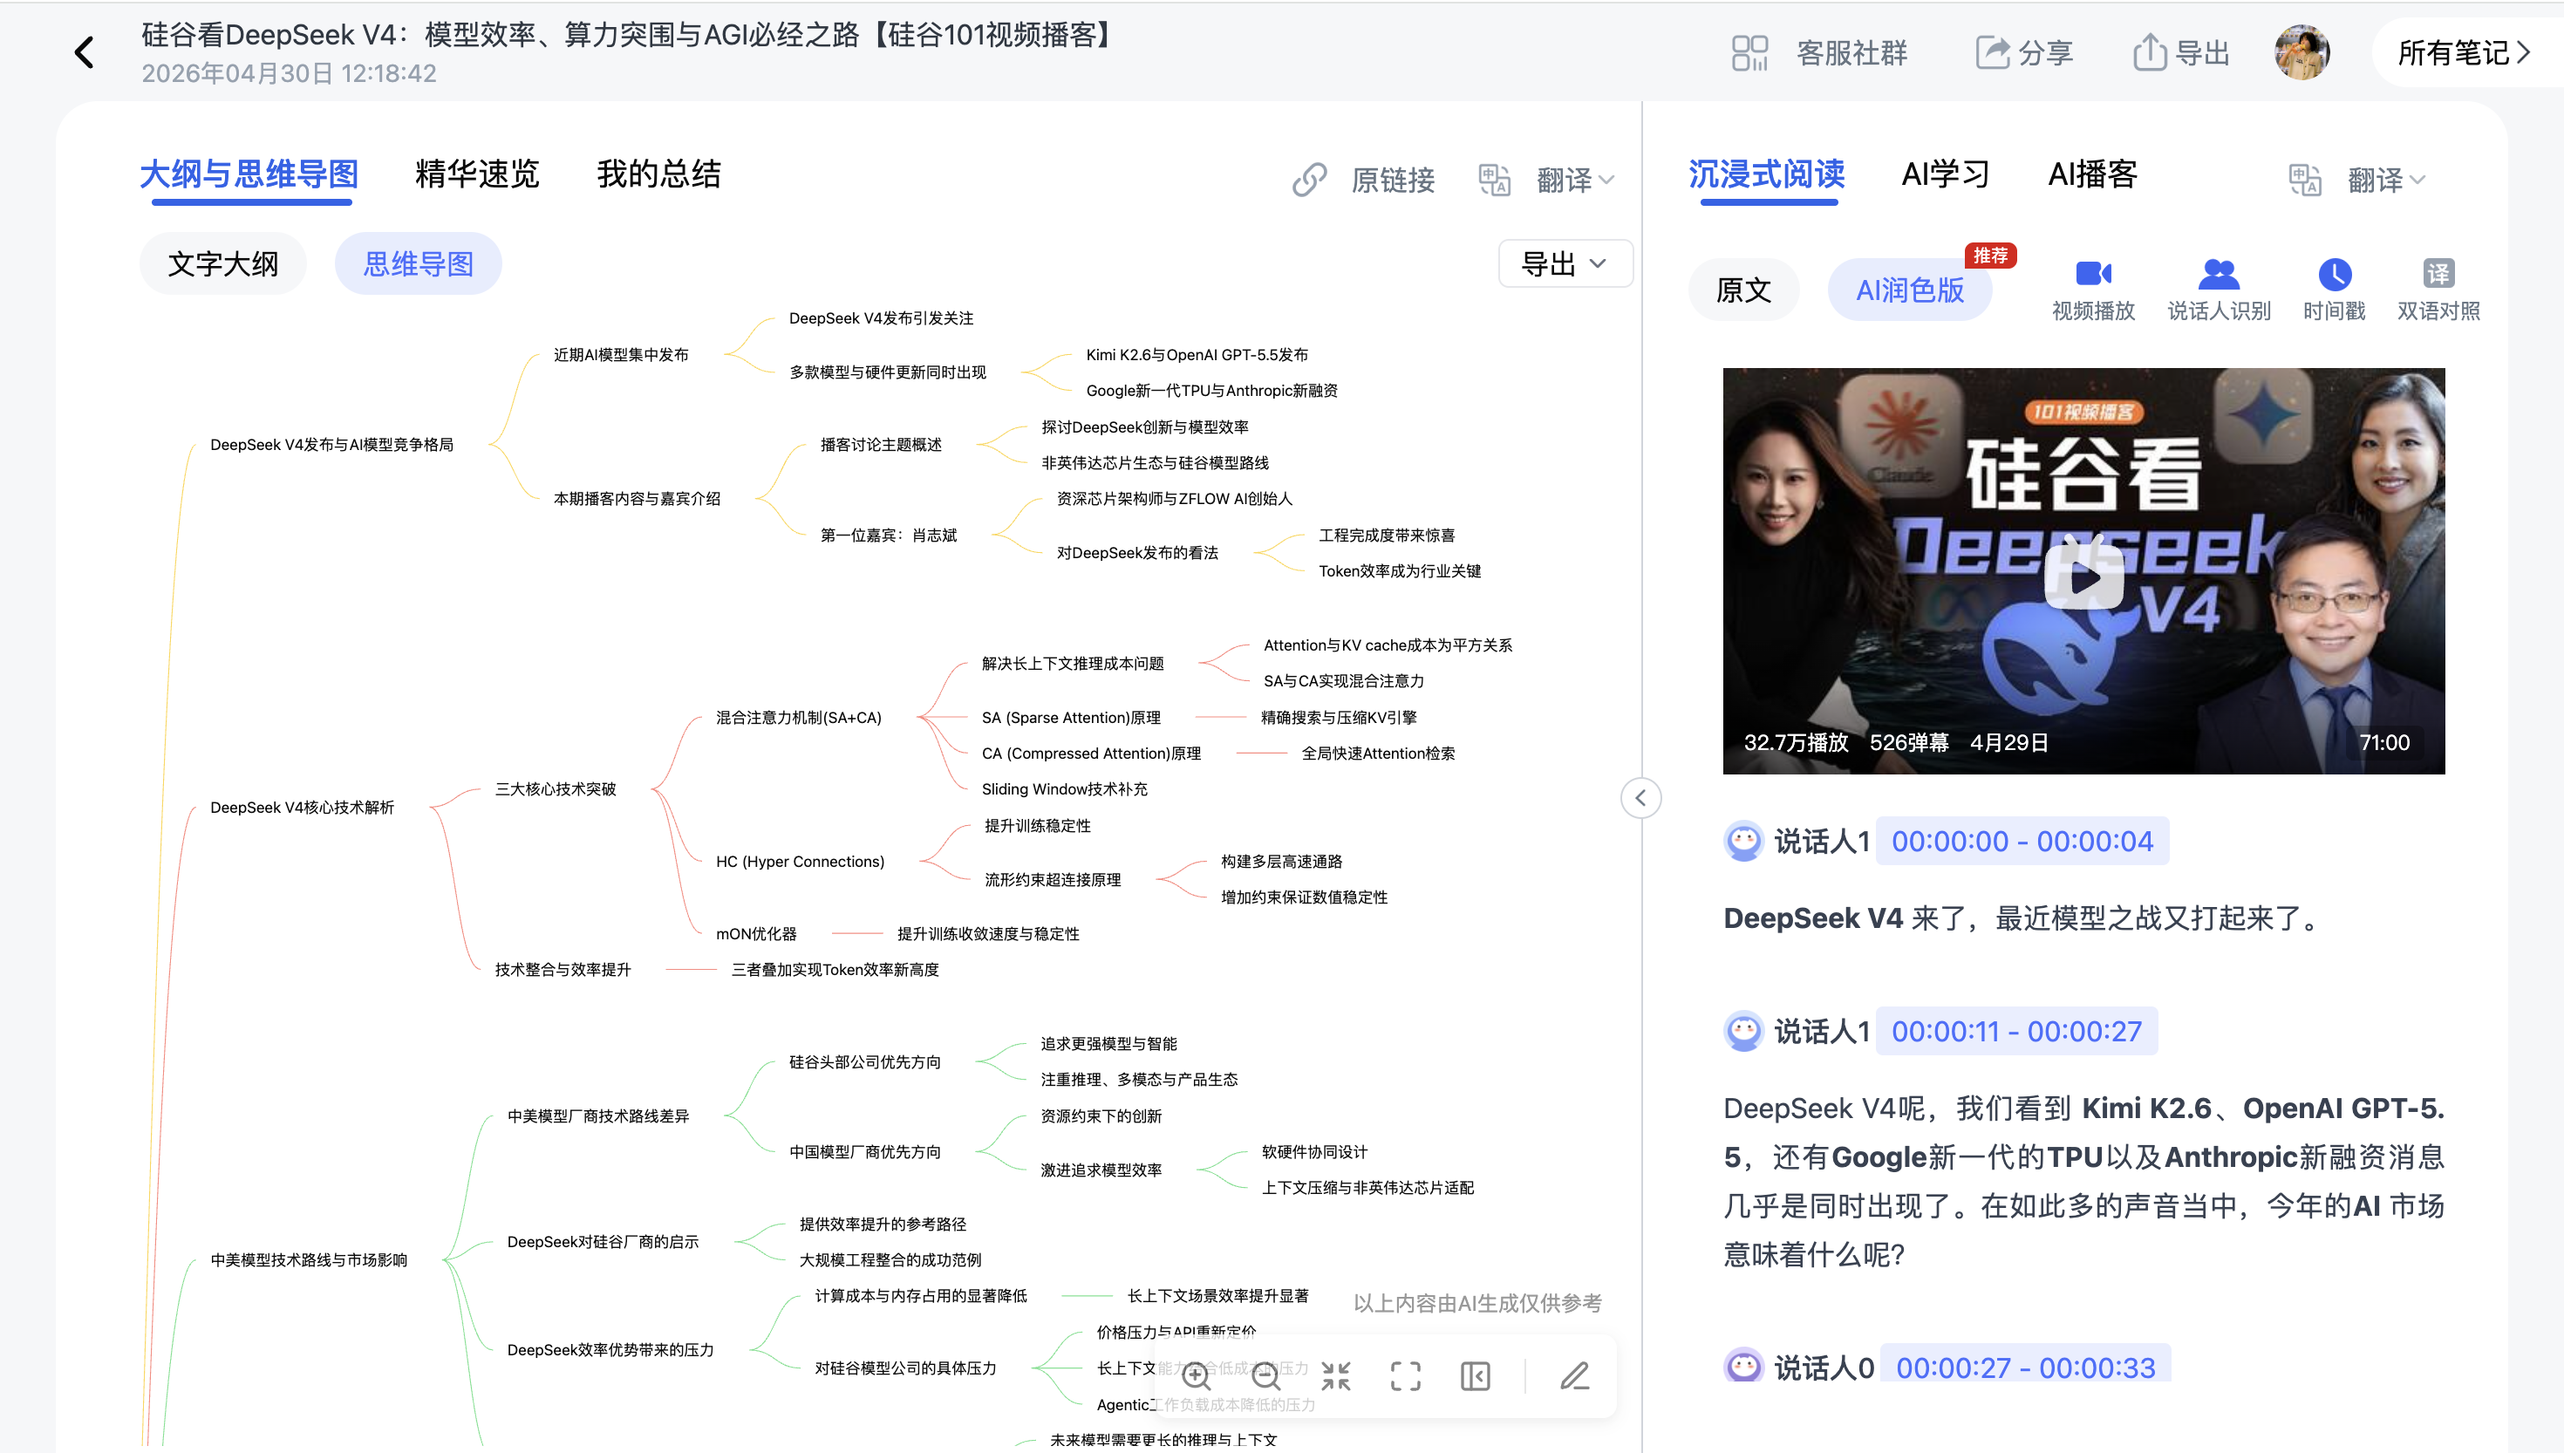Open the 大纲与思维导图 tab
The image size is (2564, 1453).
click(x=249, y=174)
